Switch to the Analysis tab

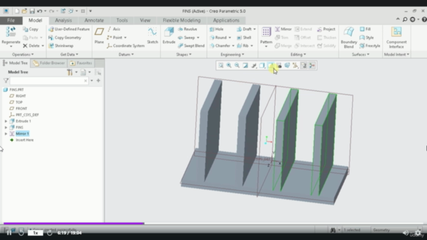point(63,21)
